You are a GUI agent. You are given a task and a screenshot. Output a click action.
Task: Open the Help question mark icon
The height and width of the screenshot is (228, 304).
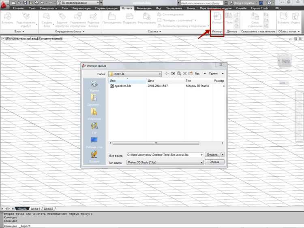click(x=269, y=3)
